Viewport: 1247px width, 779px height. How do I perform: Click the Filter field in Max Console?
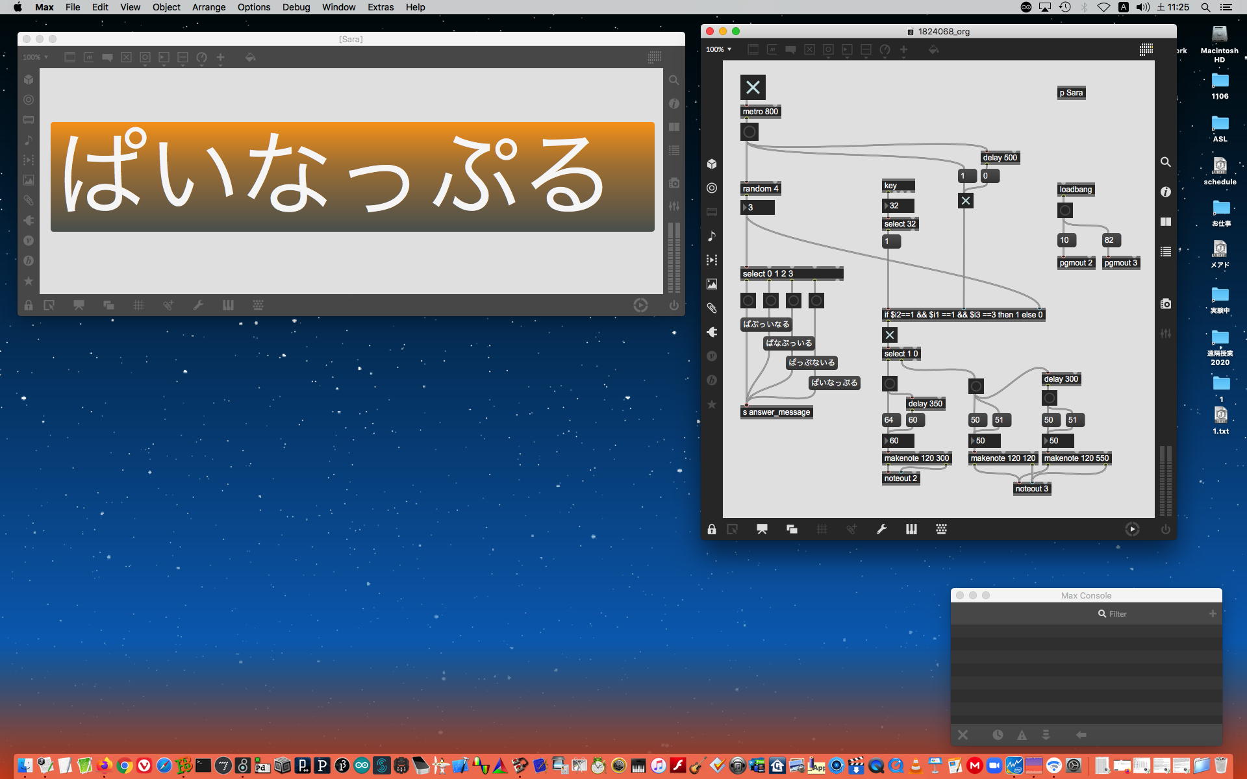(1117, 613)
